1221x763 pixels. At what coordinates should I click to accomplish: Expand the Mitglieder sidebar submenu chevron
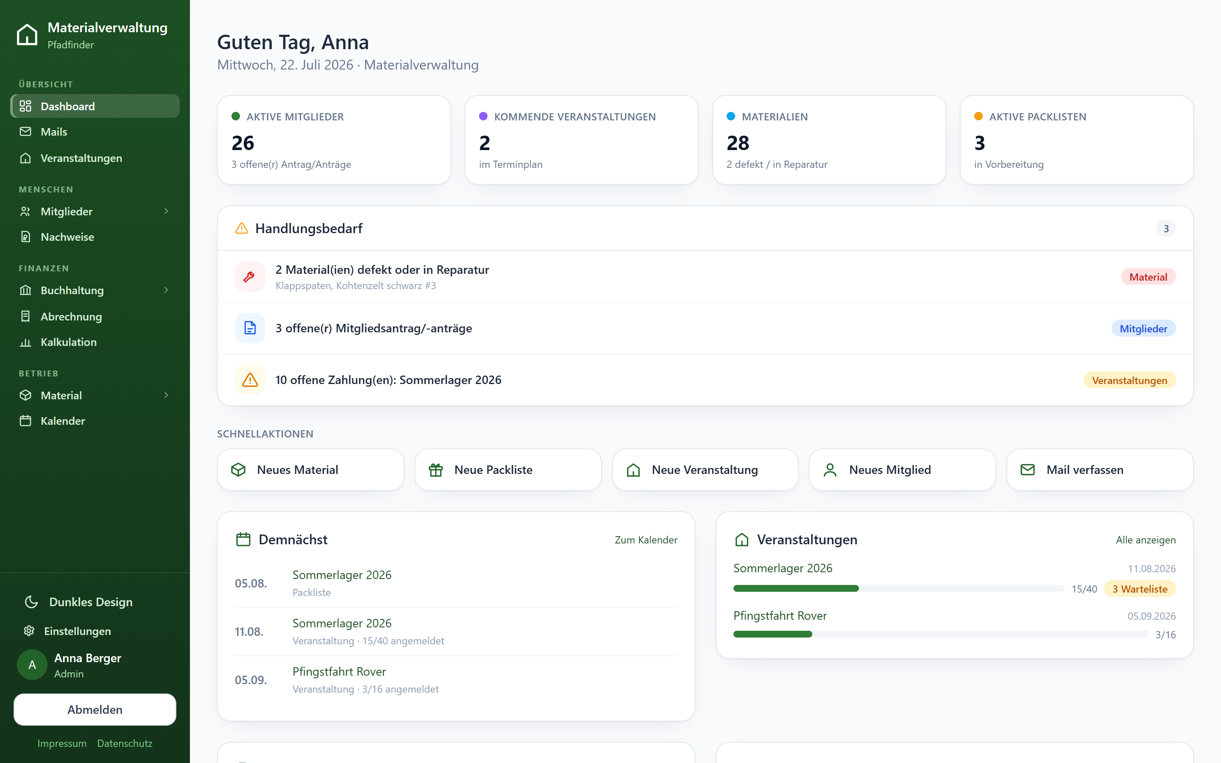(166, 212)
